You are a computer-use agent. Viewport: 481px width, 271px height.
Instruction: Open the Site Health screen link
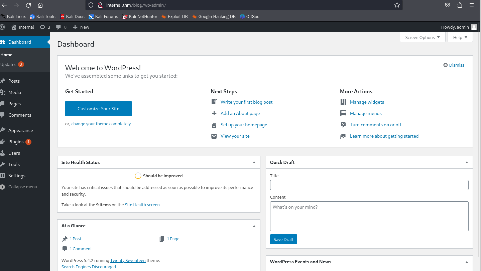[x=142, y=205]
